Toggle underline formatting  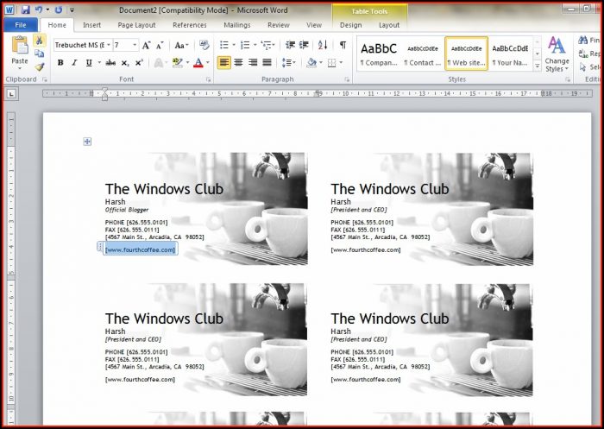coord(89,63)
